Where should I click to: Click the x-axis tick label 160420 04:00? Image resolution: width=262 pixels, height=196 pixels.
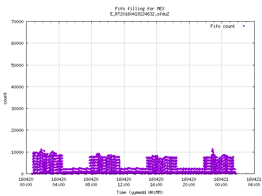[x=59, y=182]
